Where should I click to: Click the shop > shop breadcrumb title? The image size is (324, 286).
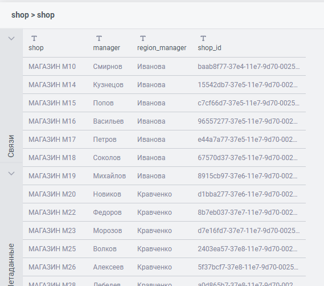pyautogui.click(x=33, y=15)
